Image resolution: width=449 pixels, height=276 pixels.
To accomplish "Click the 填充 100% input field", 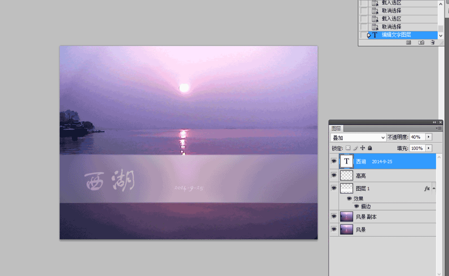I will click(x=418, y=148).
